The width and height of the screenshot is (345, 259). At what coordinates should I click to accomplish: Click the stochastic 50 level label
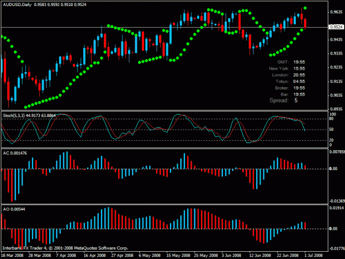click(331, 129)
